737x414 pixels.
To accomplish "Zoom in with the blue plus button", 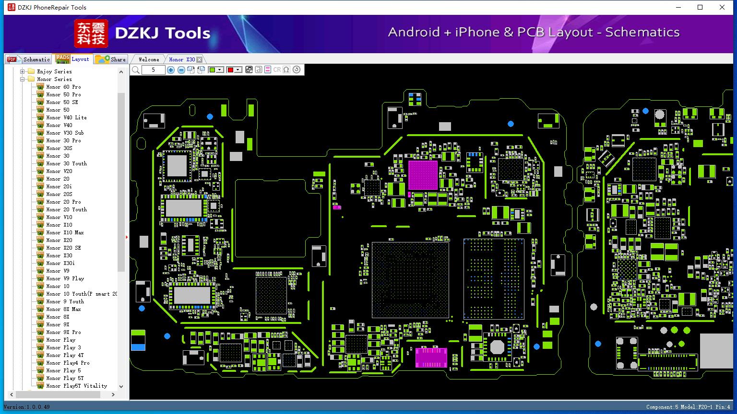I will [171, 70].
